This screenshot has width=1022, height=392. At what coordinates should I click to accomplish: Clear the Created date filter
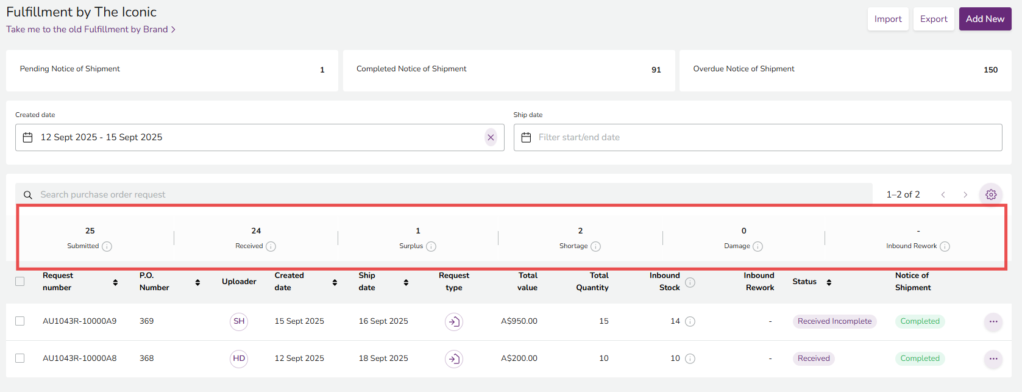tap(491, 138)
